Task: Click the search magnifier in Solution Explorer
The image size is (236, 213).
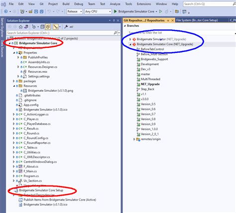Action: tap(116, 33)
